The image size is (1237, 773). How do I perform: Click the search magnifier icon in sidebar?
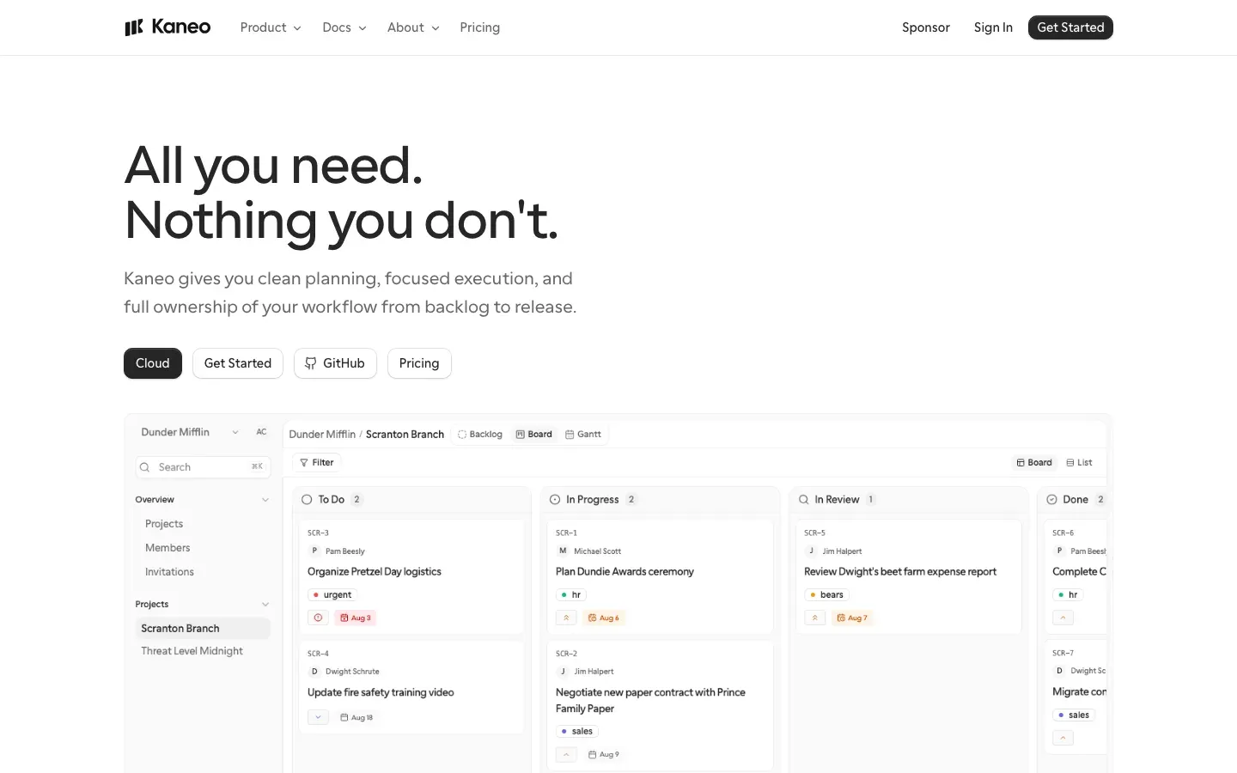click(x=144, y=467)
